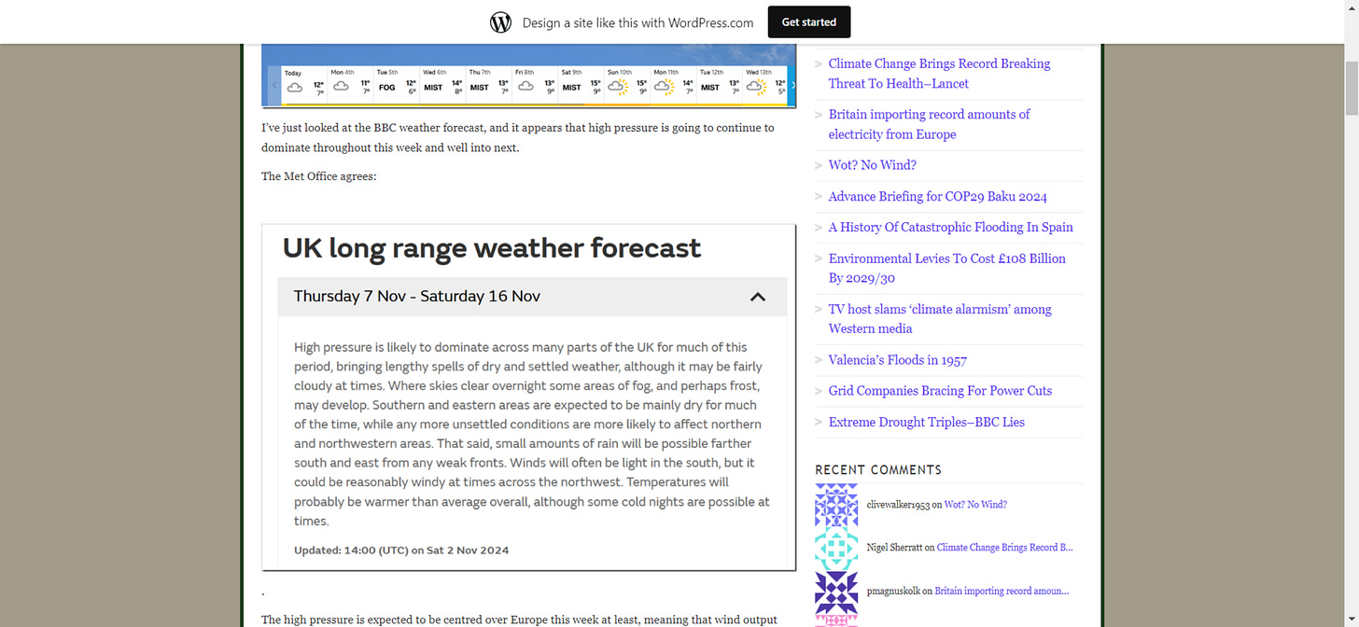
Task: Open pmagnuskolk's comment on Britain importing post
Action: point(1002,592)
